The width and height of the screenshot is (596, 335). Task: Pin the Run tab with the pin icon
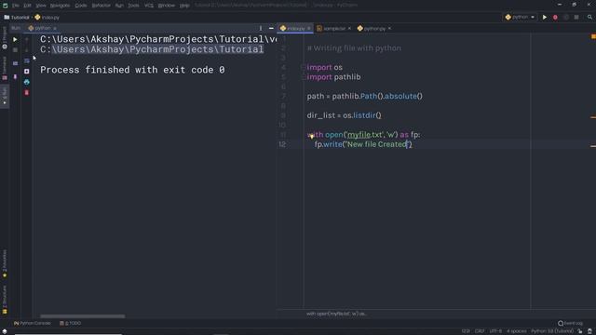point(15,76)
